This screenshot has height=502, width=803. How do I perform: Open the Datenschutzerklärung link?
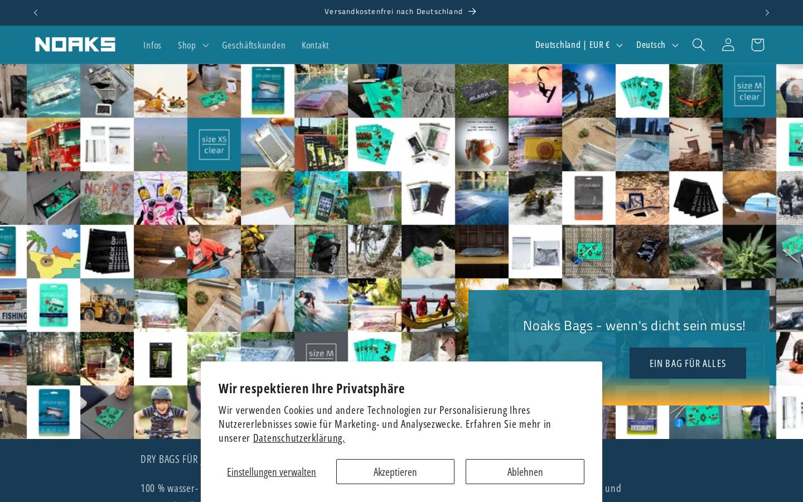[x=299, y=438]
